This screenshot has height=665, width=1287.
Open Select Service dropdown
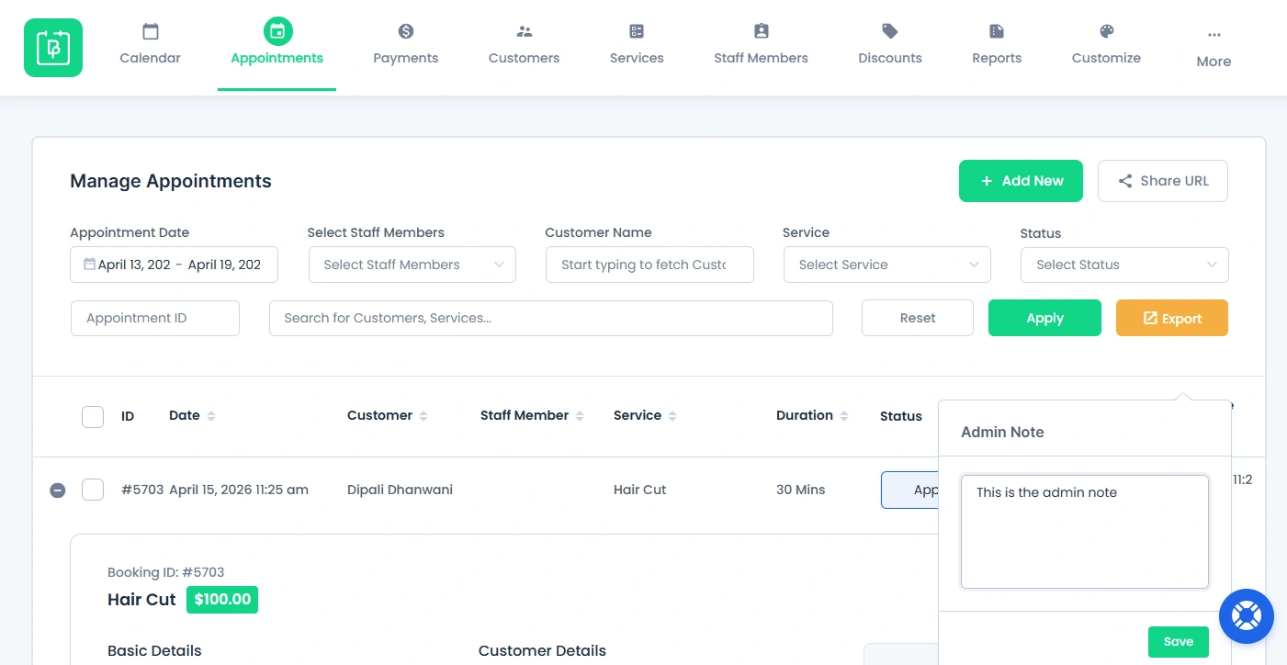[887, 265]
